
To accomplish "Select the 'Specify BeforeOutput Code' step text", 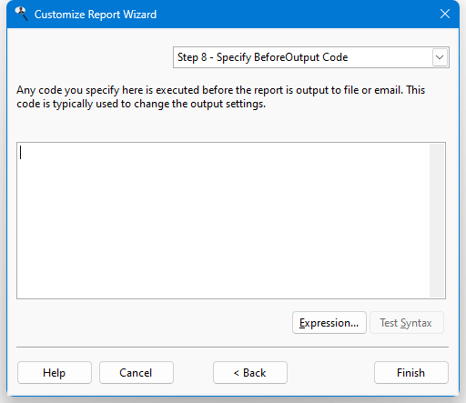I will 282,57.
